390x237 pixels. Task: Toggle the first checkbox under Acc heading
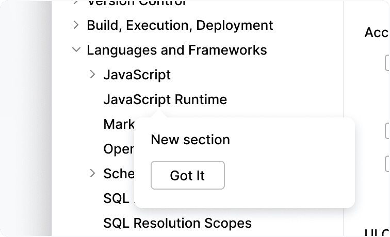(387, 63)
